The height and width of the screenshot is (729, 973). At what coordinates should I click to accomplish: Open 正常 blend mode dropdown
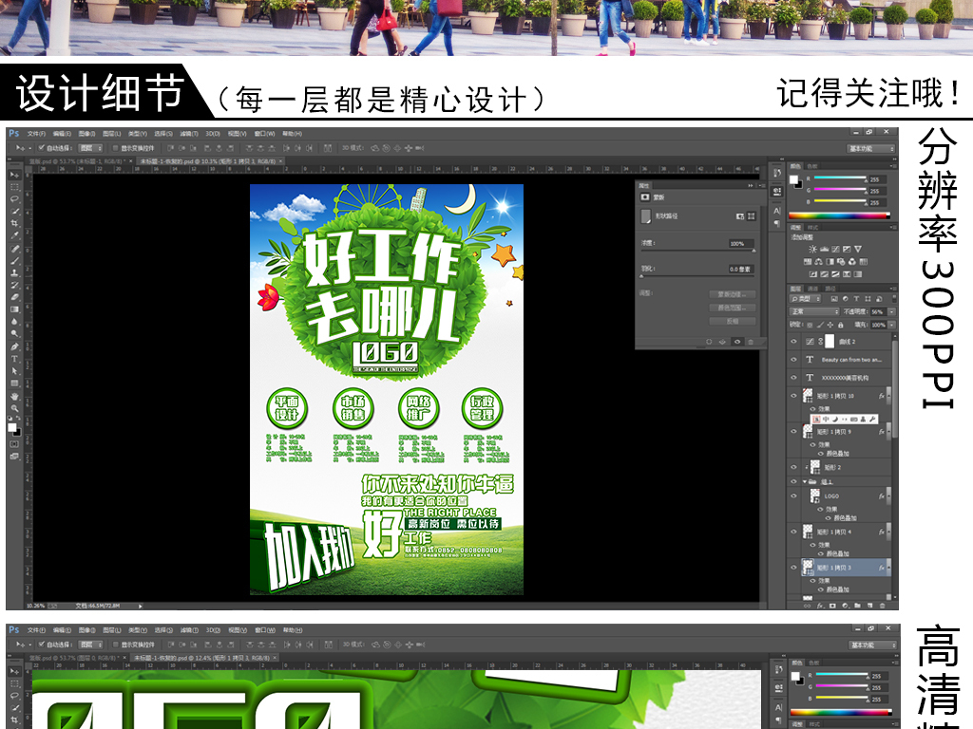814,311
